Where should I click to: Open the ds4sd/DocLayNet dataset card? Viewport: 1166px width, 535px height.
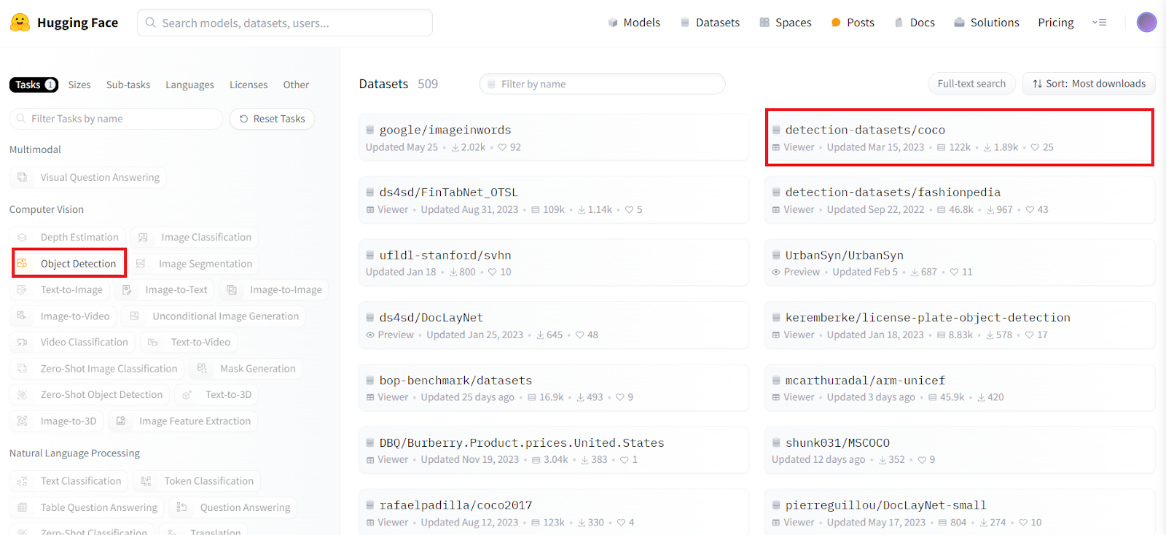coord(554,325)
